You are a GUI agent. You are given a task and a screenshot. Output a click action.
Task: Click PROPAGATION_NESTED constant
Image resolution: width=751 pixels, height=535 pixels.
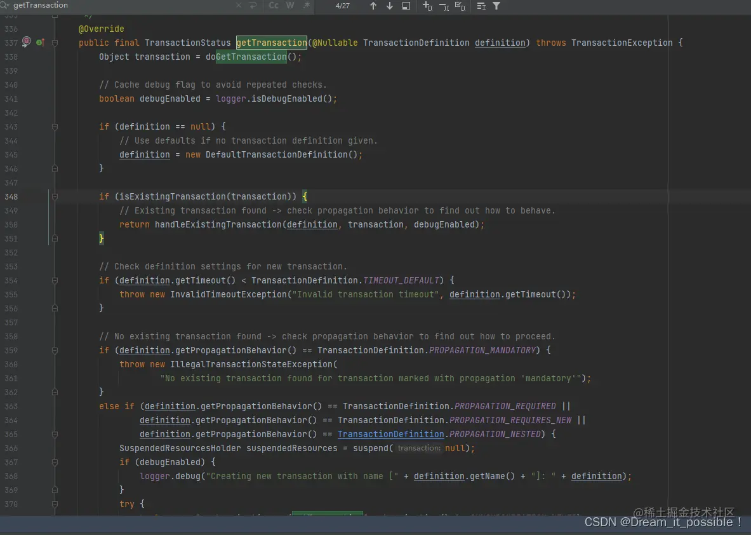[x=495, y=434]
